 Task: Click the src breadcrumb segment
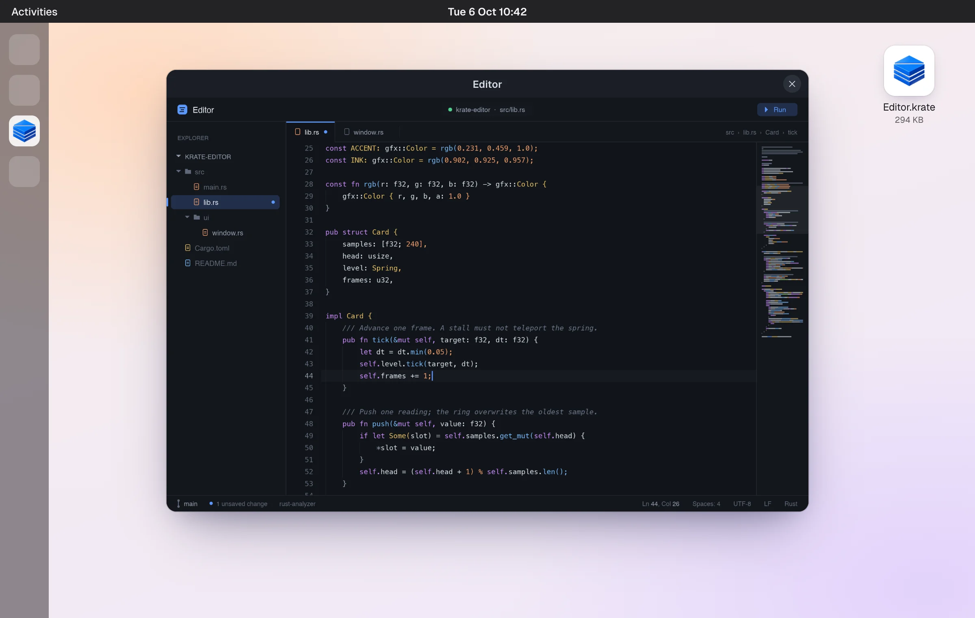click(x=730, y=133)
